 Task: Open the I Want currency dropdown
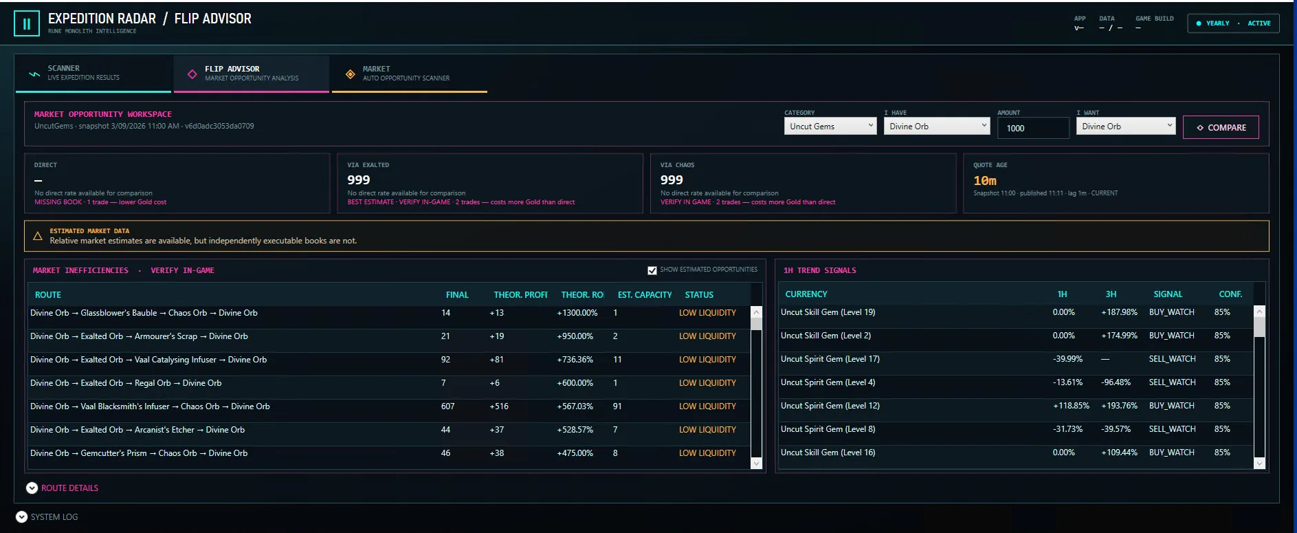[x=1126, y=126]
